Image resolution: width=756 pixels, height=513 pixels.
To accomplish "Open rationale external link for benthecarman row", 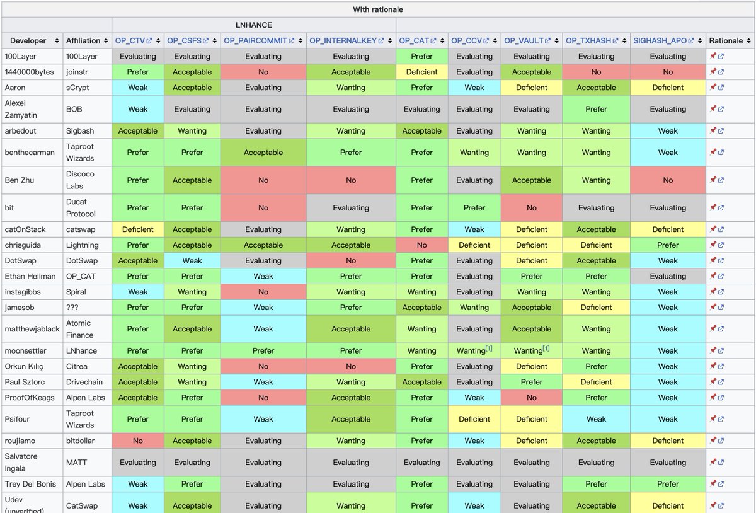I will [x=721, y=153].
